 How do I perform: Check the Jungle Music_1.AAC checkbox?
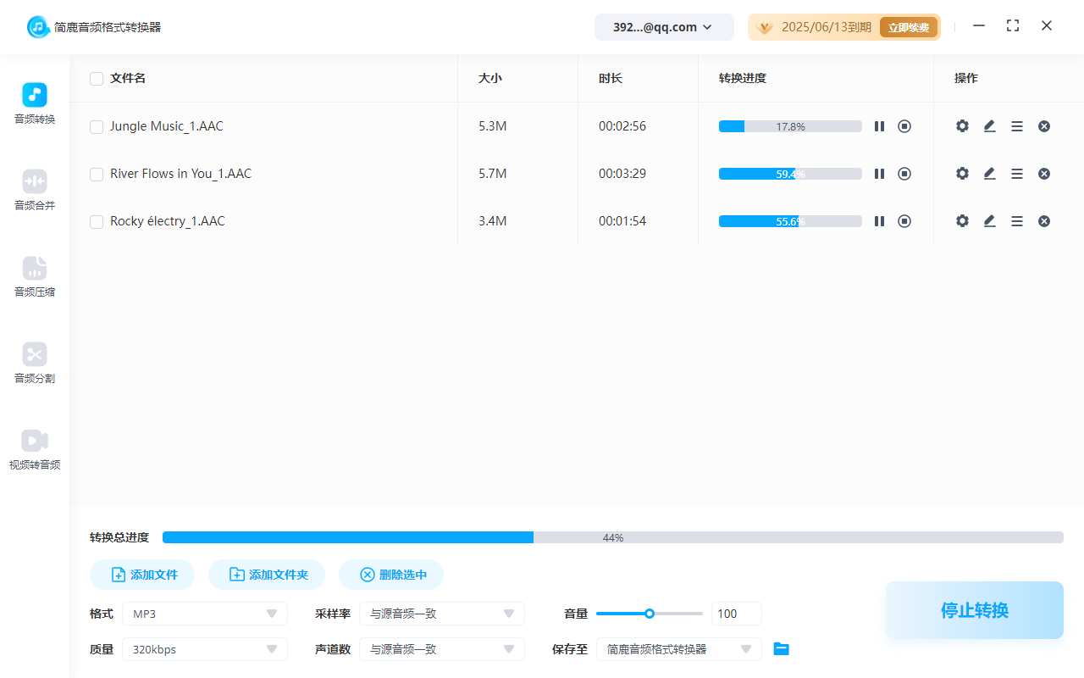[x=97, y=127]
